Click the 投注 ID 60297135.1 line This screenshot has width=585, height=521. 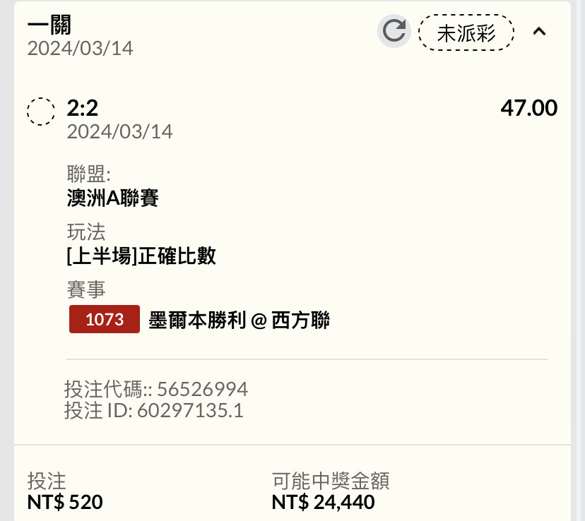(x=154, y=411)
